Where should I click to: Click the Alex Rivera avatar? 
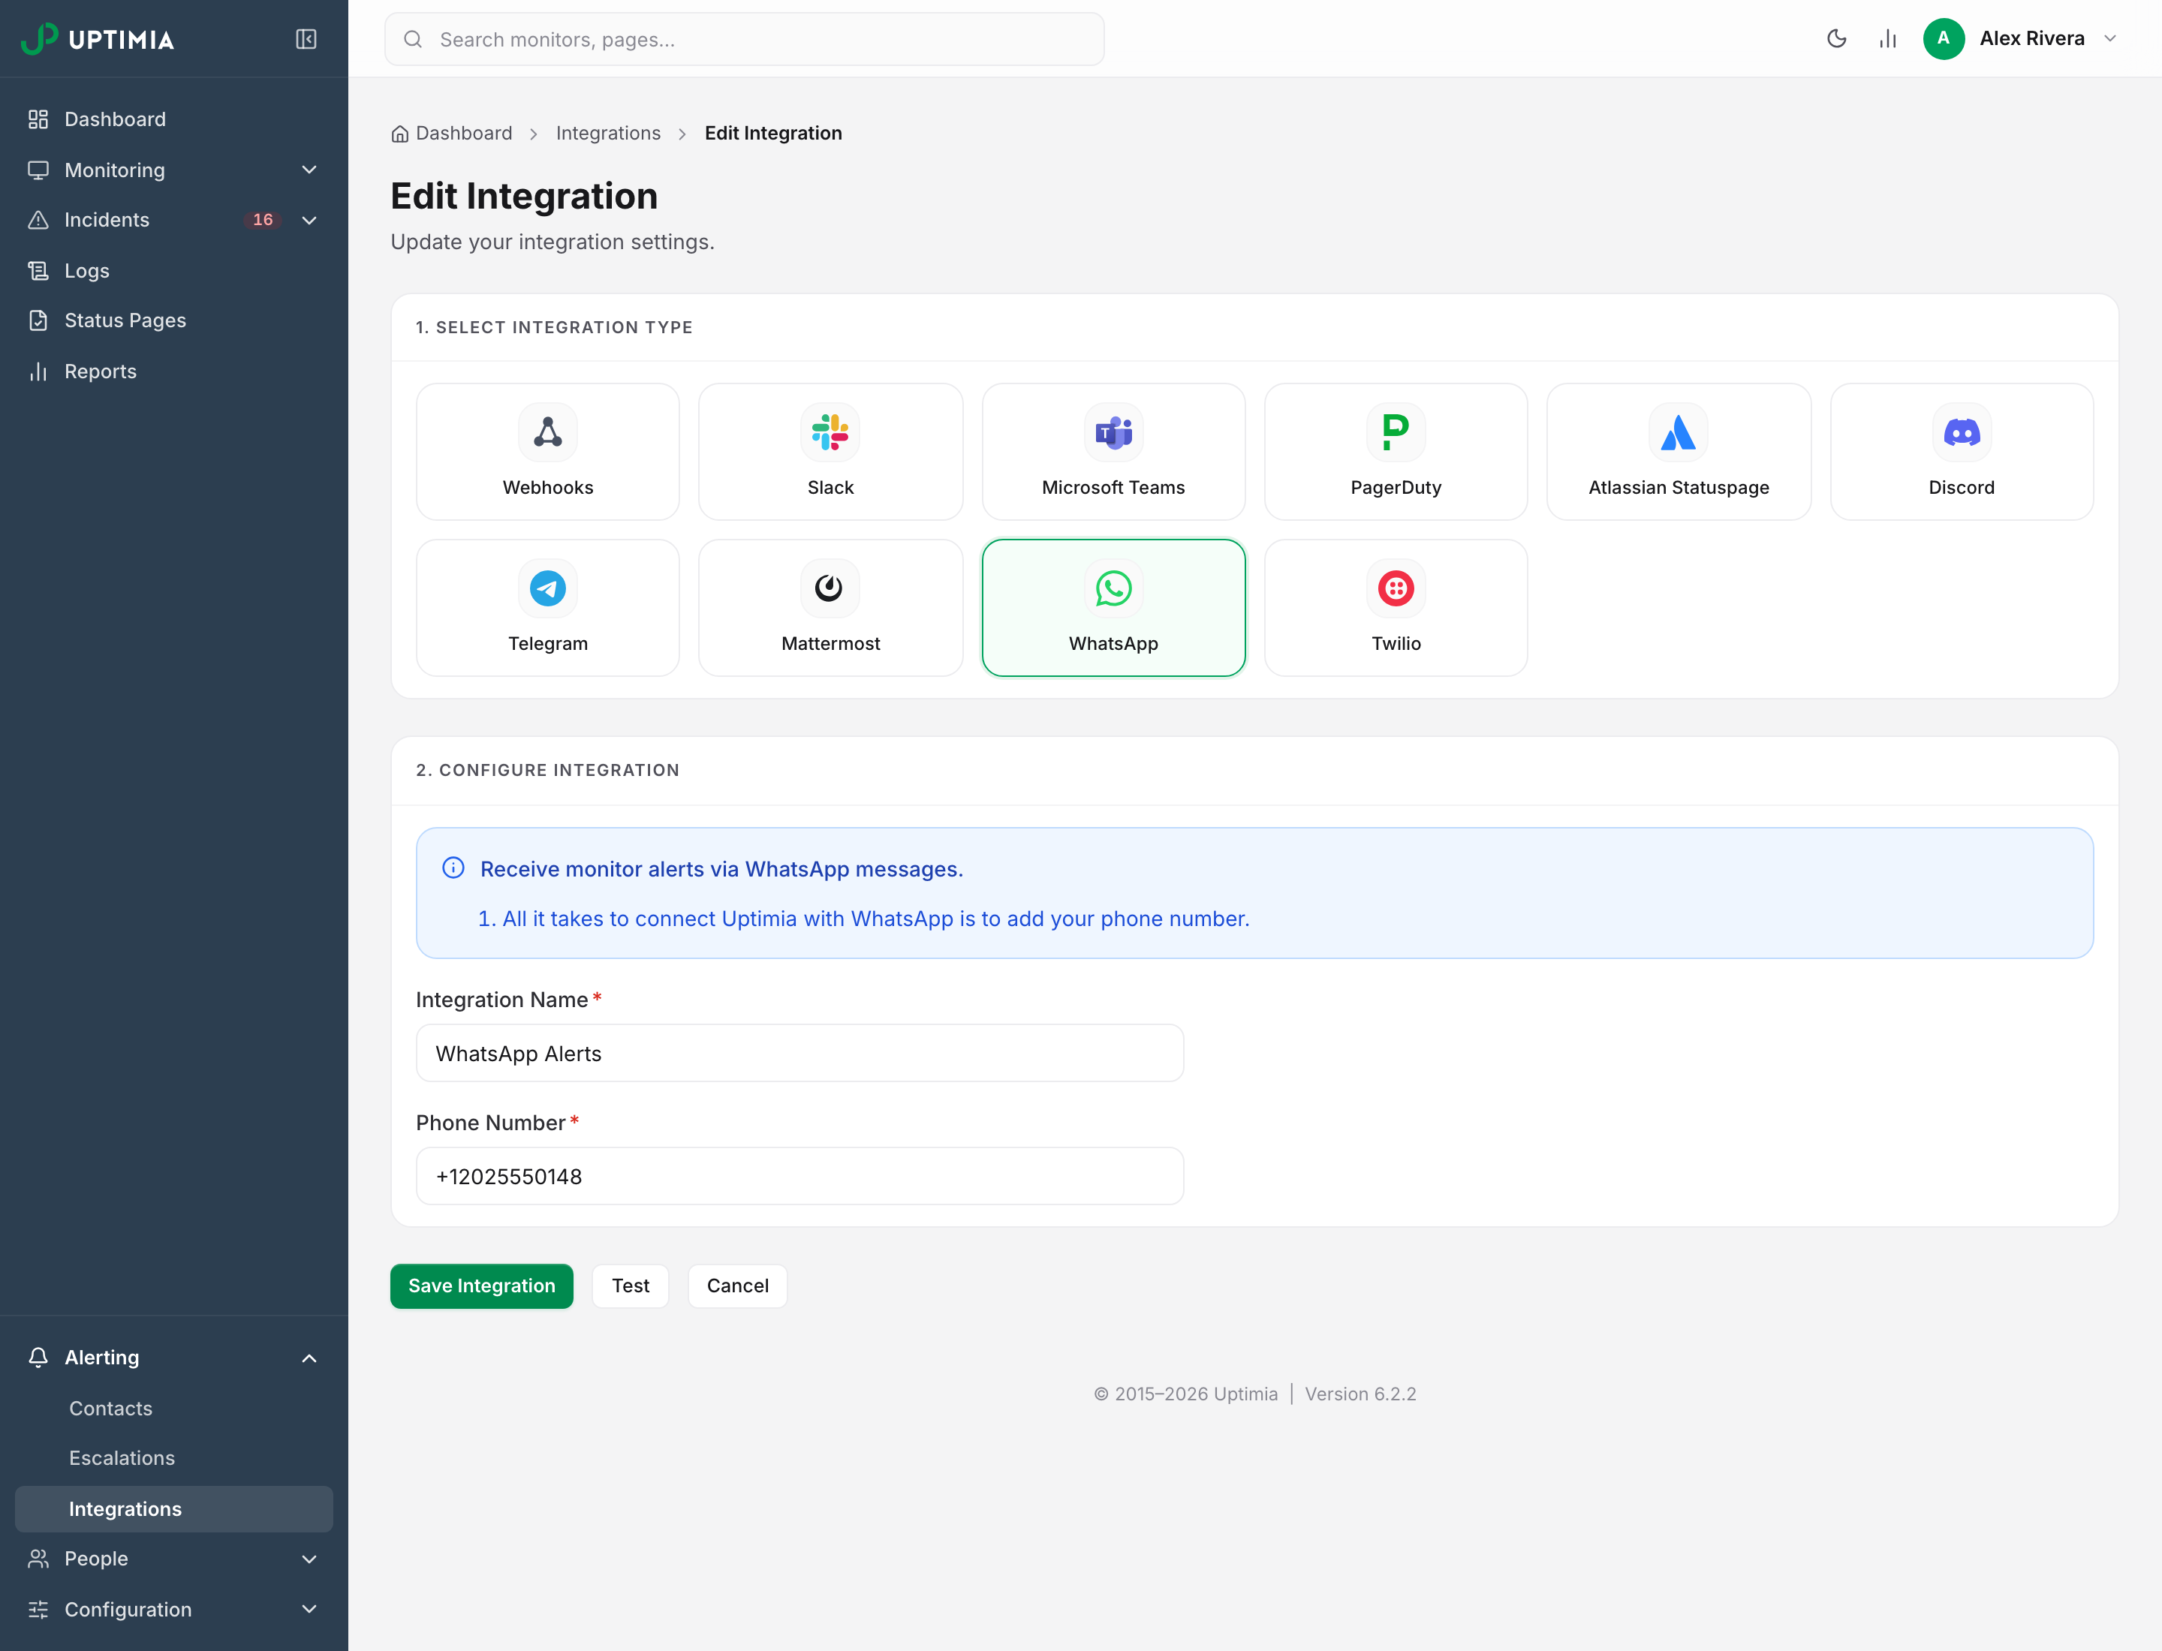(x=1943, y=39)
